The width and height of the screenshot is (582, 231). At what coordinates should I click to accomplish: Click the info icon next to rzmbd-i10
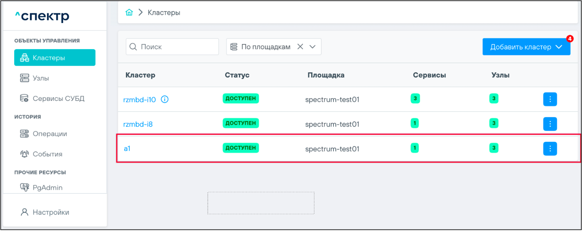[165, 100]
